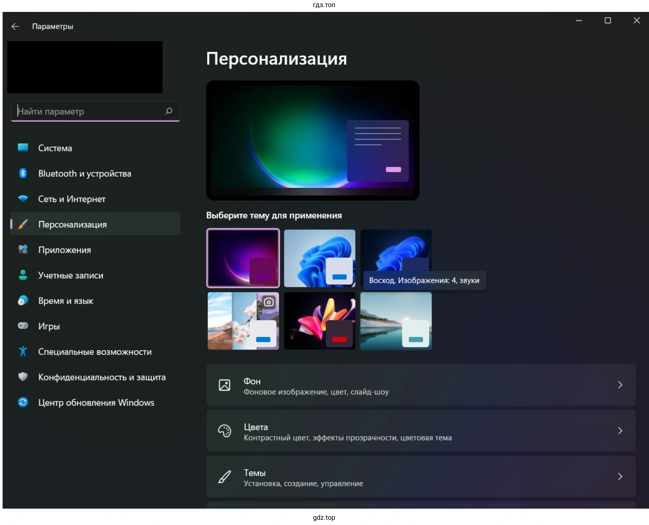Click the Игры gamepad icon
The width and height of the screenshot is (649, 525).
23,326
